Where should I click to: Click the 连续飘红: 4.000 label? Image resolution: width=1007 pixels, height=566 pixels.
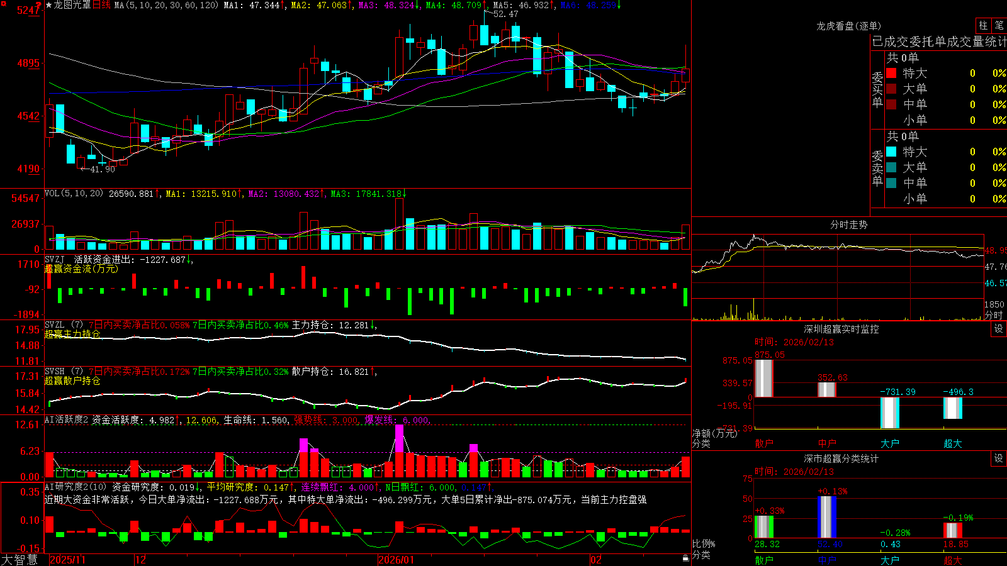(337, 487)
